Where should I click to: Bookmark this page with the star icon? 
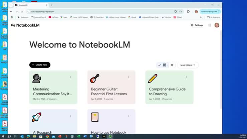tap(181, 12)
